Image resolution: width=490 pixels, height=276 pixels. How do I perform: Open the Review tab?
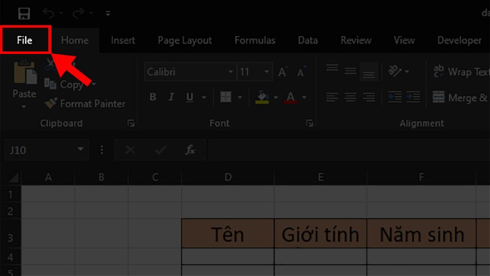click(356, 40)
